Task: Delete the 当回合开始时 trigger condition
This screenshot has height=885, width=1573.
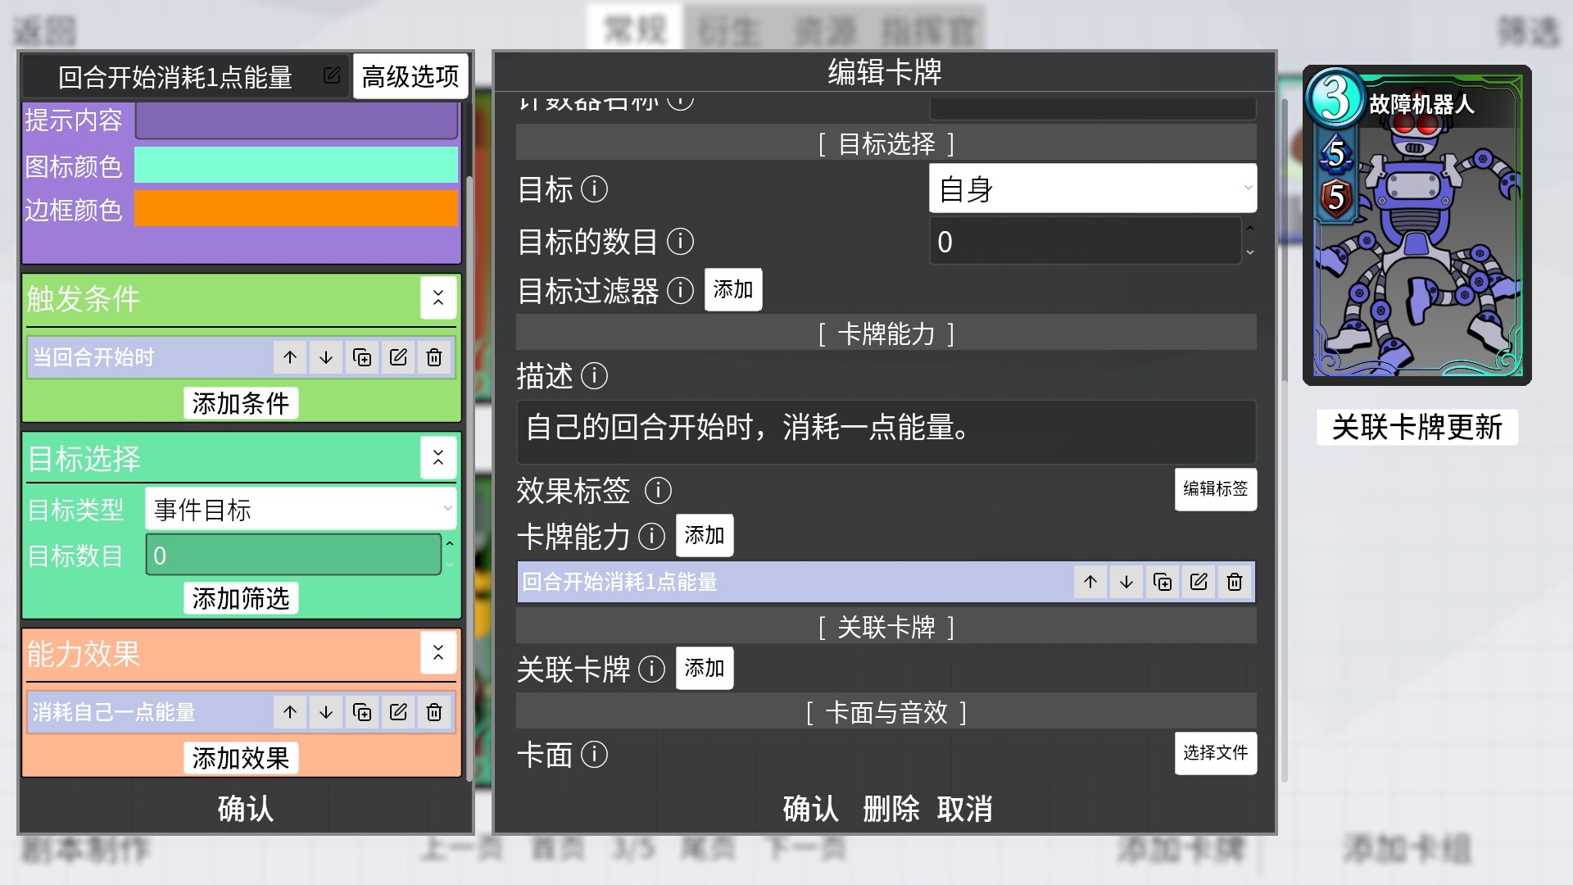Action: pyautogui.click(x=434, y=357)
